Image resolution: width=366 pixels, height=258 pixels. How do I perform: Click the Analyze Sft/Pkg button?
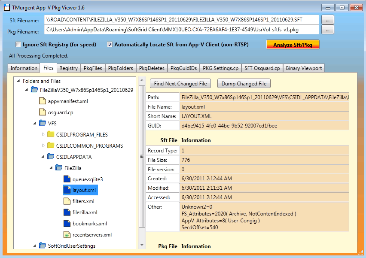click(x=293, y=45)
